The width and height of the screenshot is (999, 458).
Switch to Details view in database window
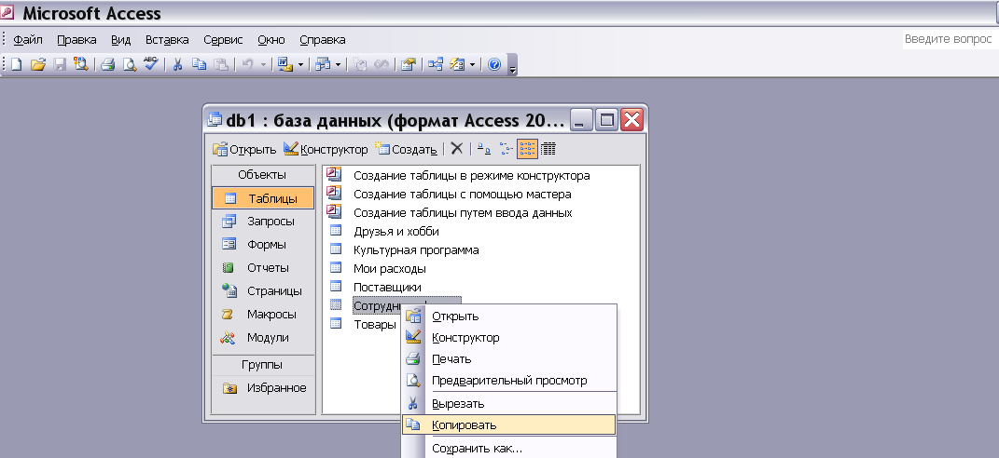(x=548, y=149)
